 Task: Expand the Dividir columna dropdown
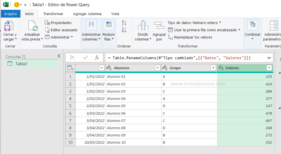(x=150, y=39)
